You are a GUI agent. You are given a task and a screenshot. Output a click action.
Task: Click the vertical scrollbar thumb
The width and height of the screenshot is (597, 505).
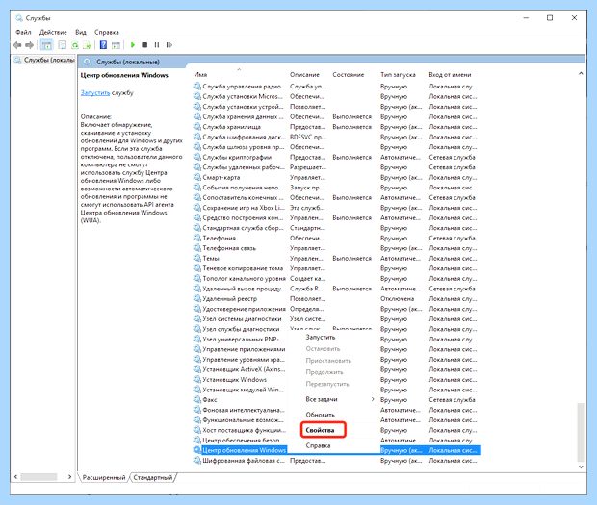[581, 432]
